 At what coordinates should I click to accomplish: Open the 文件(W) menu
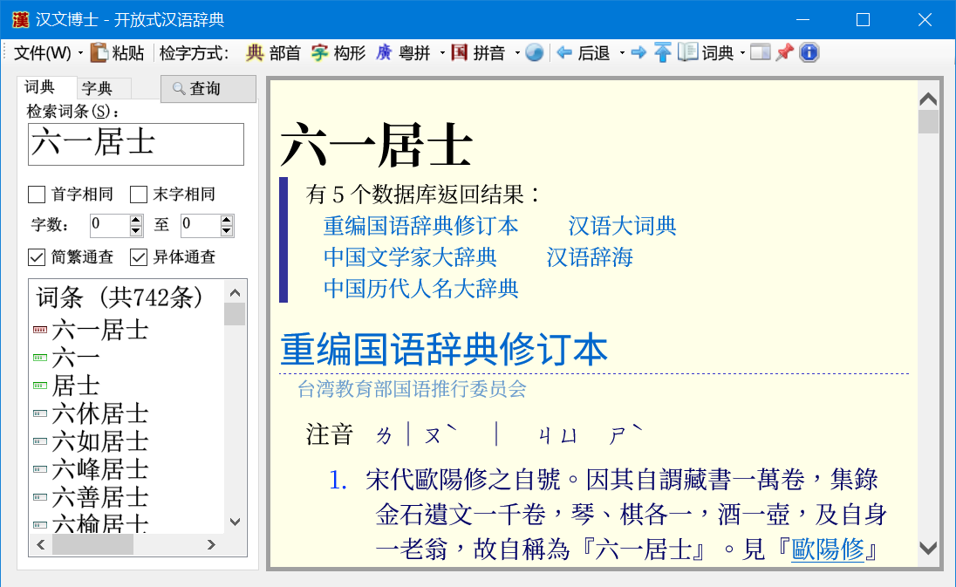click(42, 53)
